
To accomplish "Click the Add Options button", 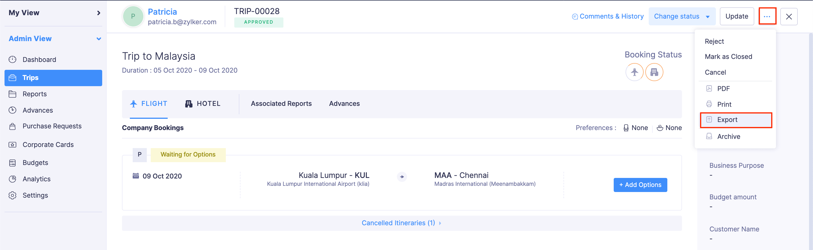I will 640,185.
